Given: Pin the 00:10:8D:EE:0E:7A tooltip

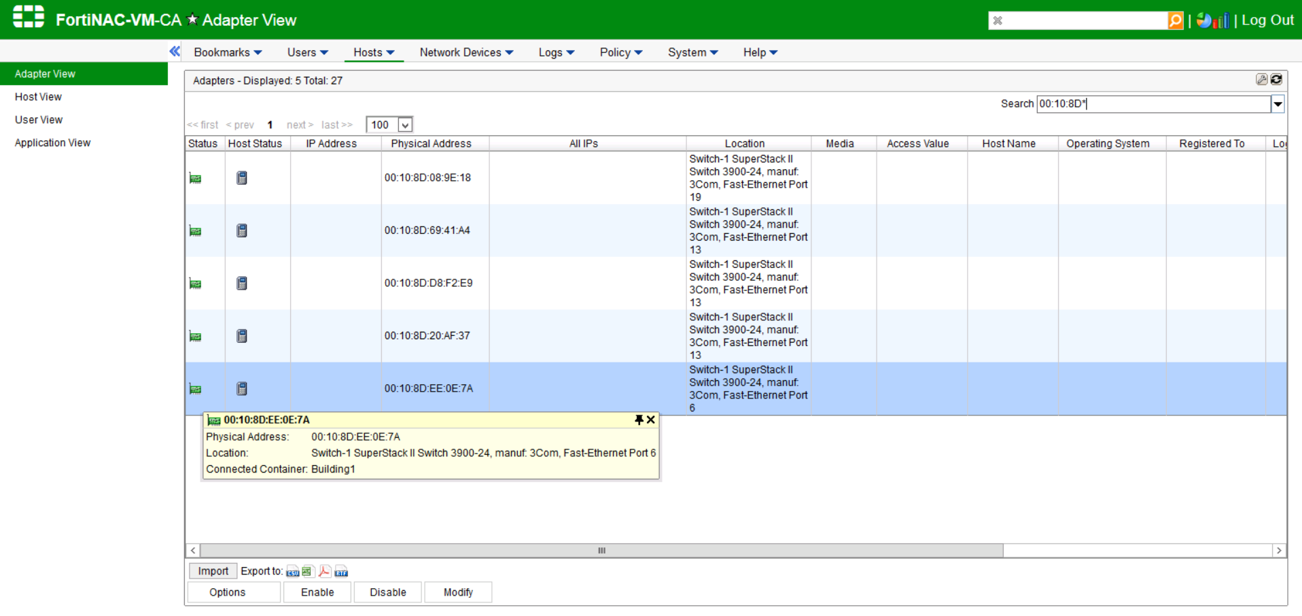Looking at the screenshot, I should (639, 420).
